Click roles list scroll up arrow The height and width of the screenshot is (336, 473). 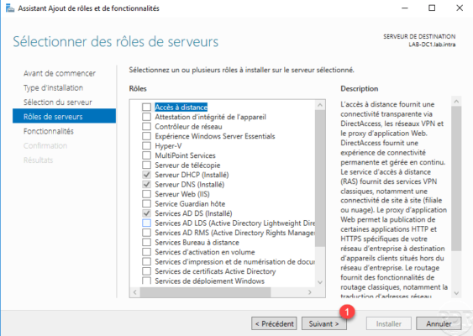tap(320, 105)
